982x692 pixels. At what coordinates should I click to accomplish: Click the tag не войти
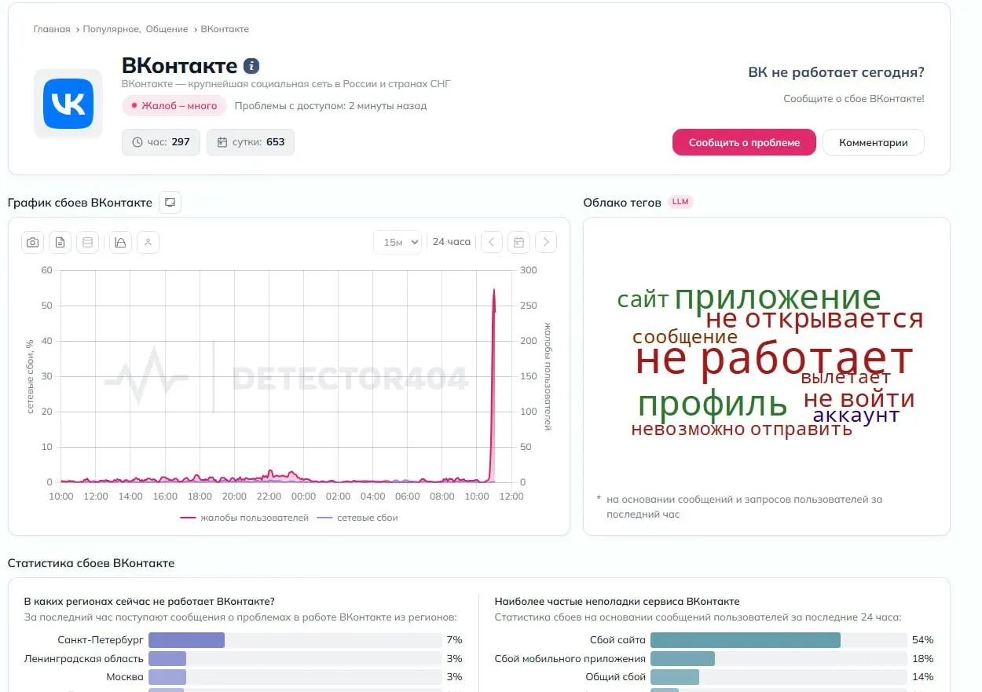coord(859,399)
